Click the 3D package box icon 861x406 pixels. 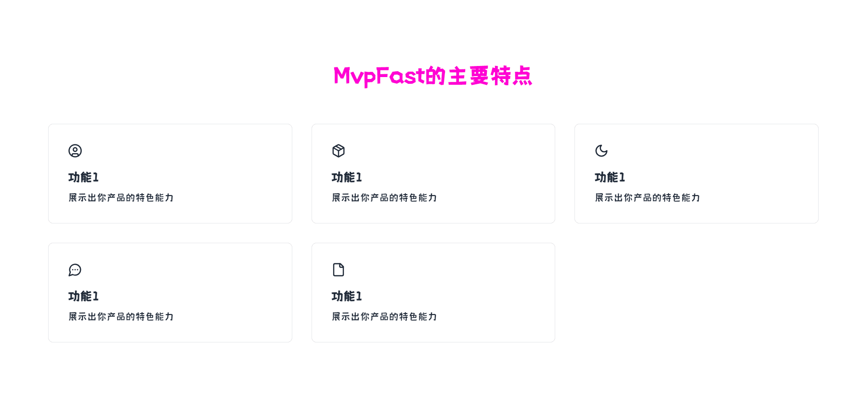tap(339, 151)
